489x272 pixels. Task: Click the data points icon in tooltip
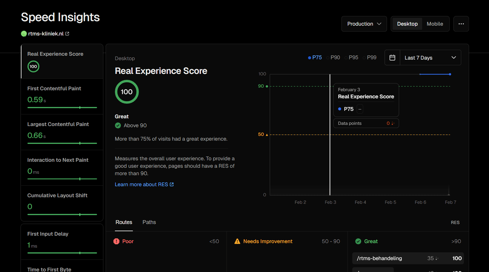tap(393, 123)
